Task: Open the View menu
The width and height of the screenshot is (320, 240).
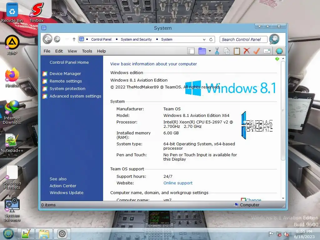Action: pos(72,51)
